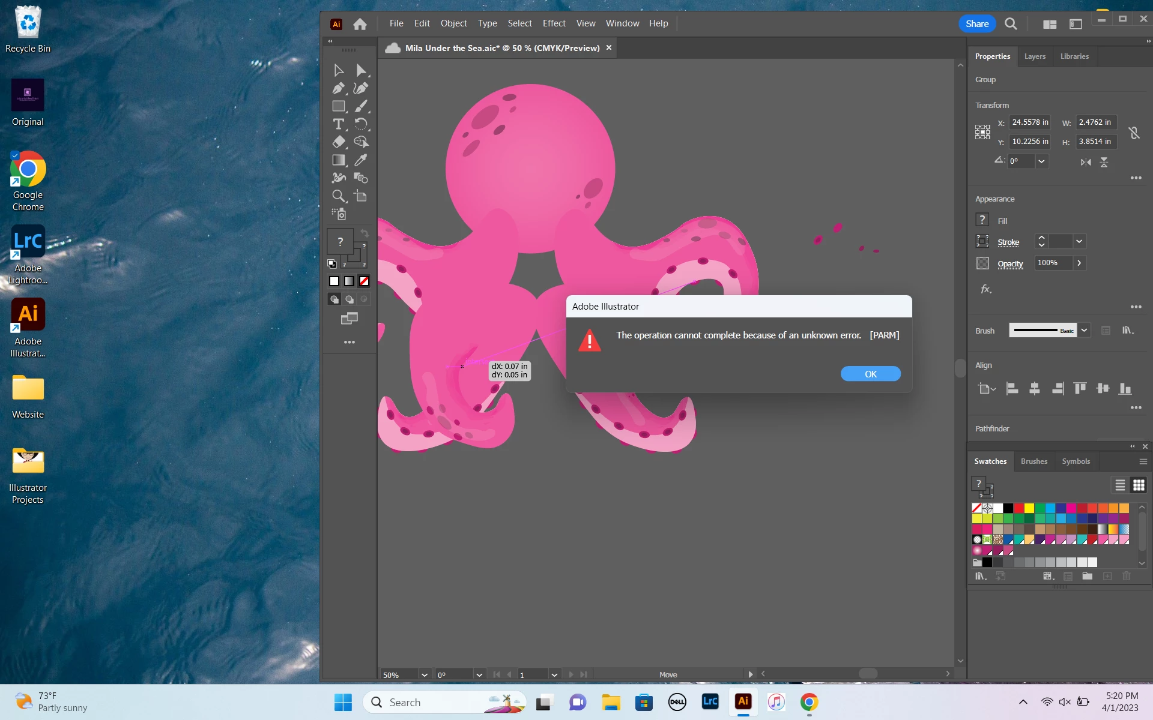Open the Effect menu
The height and width of the screenshot is (720, 1153).
[x=554, y=23]
